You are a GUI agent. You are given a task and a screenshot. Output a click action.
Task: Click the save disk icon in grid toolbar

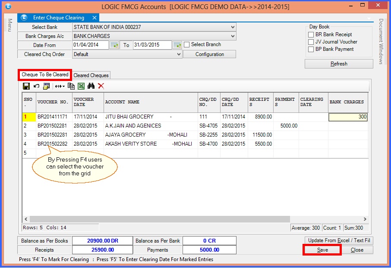pyautogui.click(x=26, y=86)
